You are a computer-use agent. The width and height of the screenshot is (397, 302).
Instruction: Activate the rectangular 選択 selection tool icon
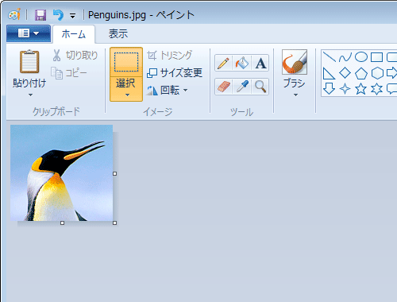coord(126,62)
